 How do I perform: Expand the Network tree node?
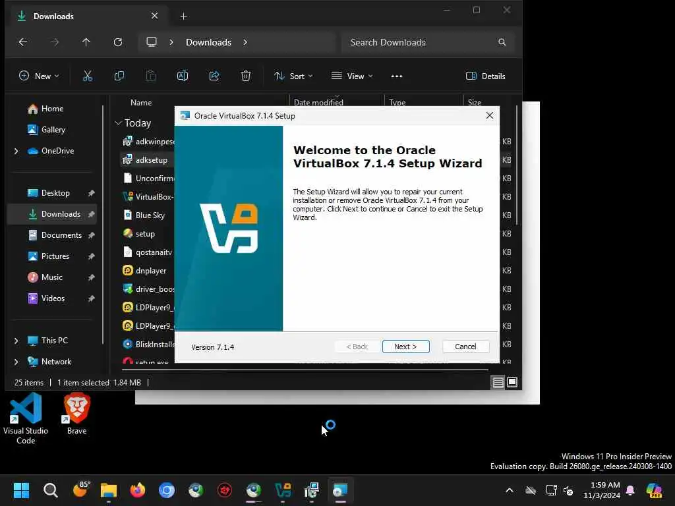click(x=16, y=362)
